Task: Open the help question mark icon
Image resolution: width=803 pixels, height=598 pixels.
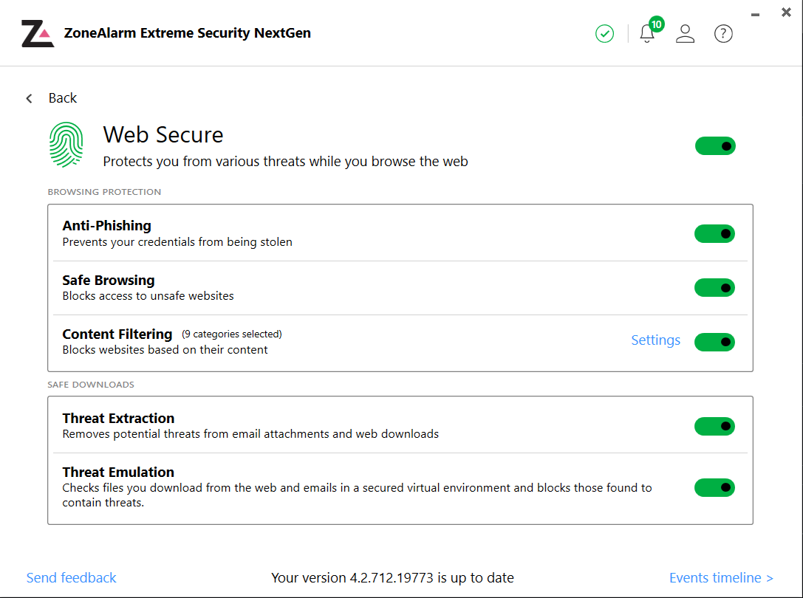Action: tap(723, 33)
